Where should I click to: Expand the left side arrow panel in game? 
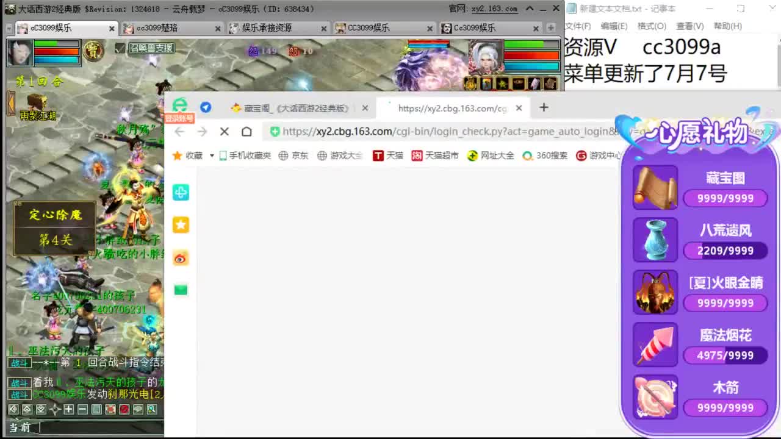point(10,103)
